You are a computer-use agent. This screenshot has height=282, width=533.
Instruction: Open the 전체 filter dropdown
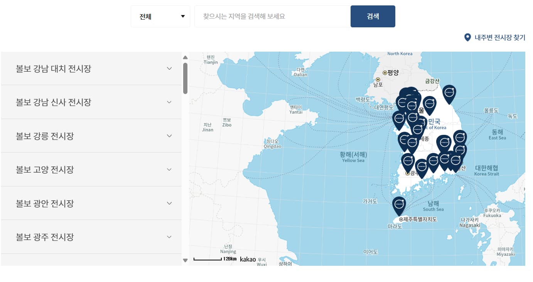pos(160,16)
